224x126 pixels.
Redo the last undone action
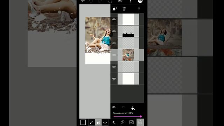tap(100, 1)
